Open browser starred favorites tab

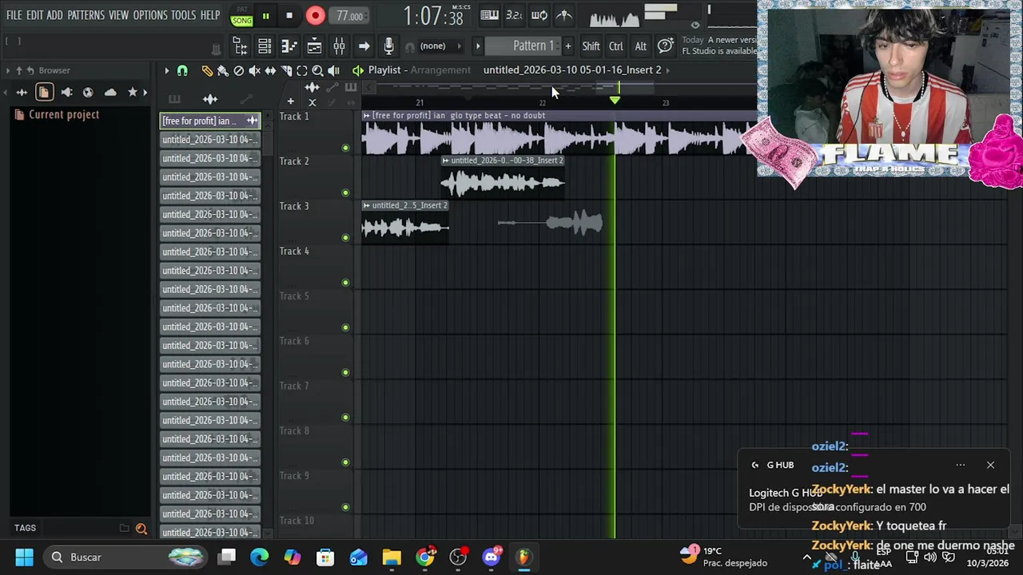133,93
